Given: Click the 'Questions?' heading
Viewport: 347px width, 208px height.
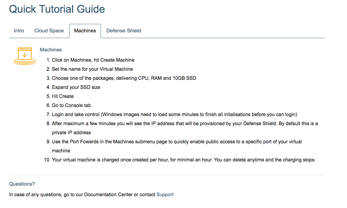Looking at the screenshot, I should [x=22, y=184].
